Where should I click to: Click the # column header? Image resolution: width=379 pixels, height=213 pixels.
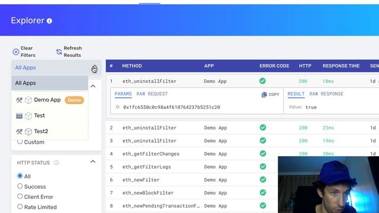(x=111, y=66)
